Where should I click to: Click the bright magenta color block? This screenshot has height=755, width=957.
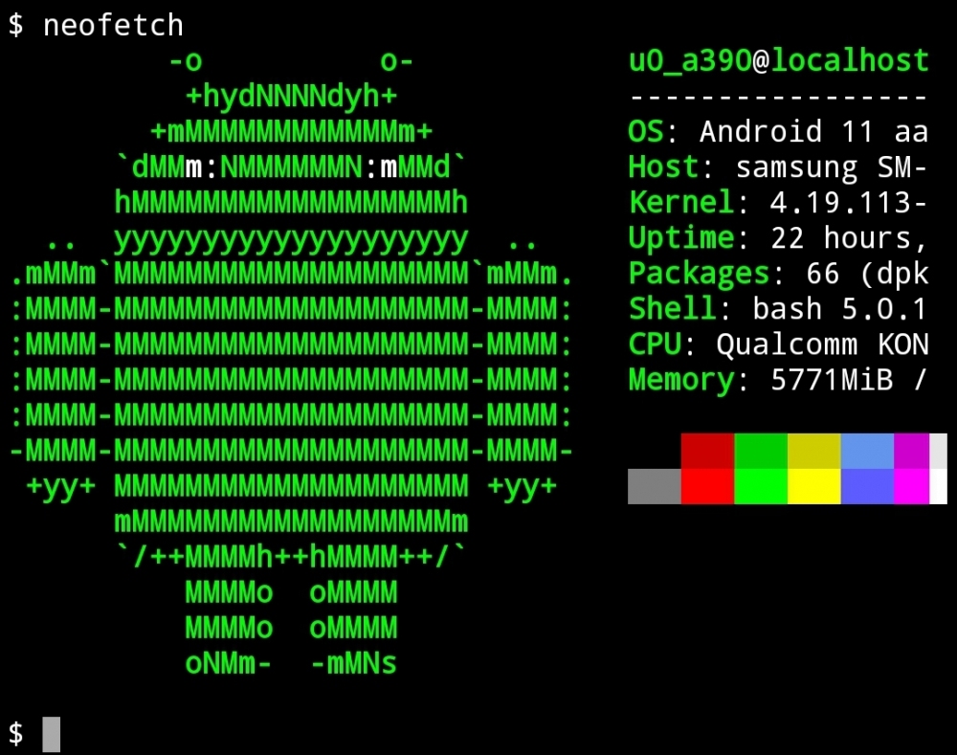pos(912,486)
